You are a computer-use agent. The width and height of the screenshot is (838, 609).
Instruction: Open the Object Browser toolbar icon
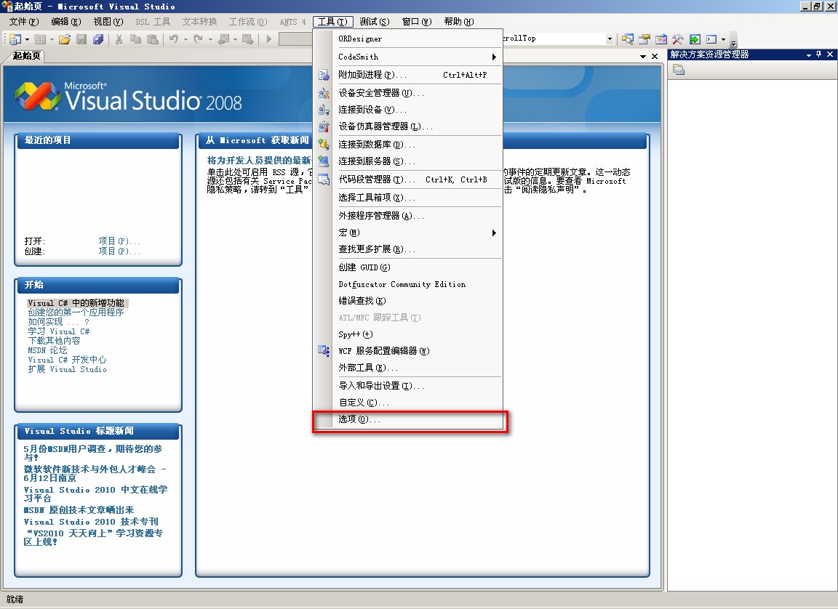(661, 39)
